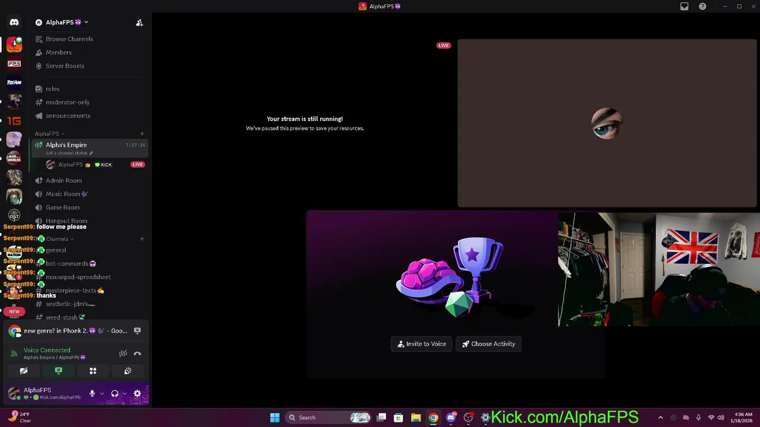Image resolution: width=760 pixels, height=427 pixels.
Task: Open the soundboard icon in voice panel
Action: click(128, 371)
